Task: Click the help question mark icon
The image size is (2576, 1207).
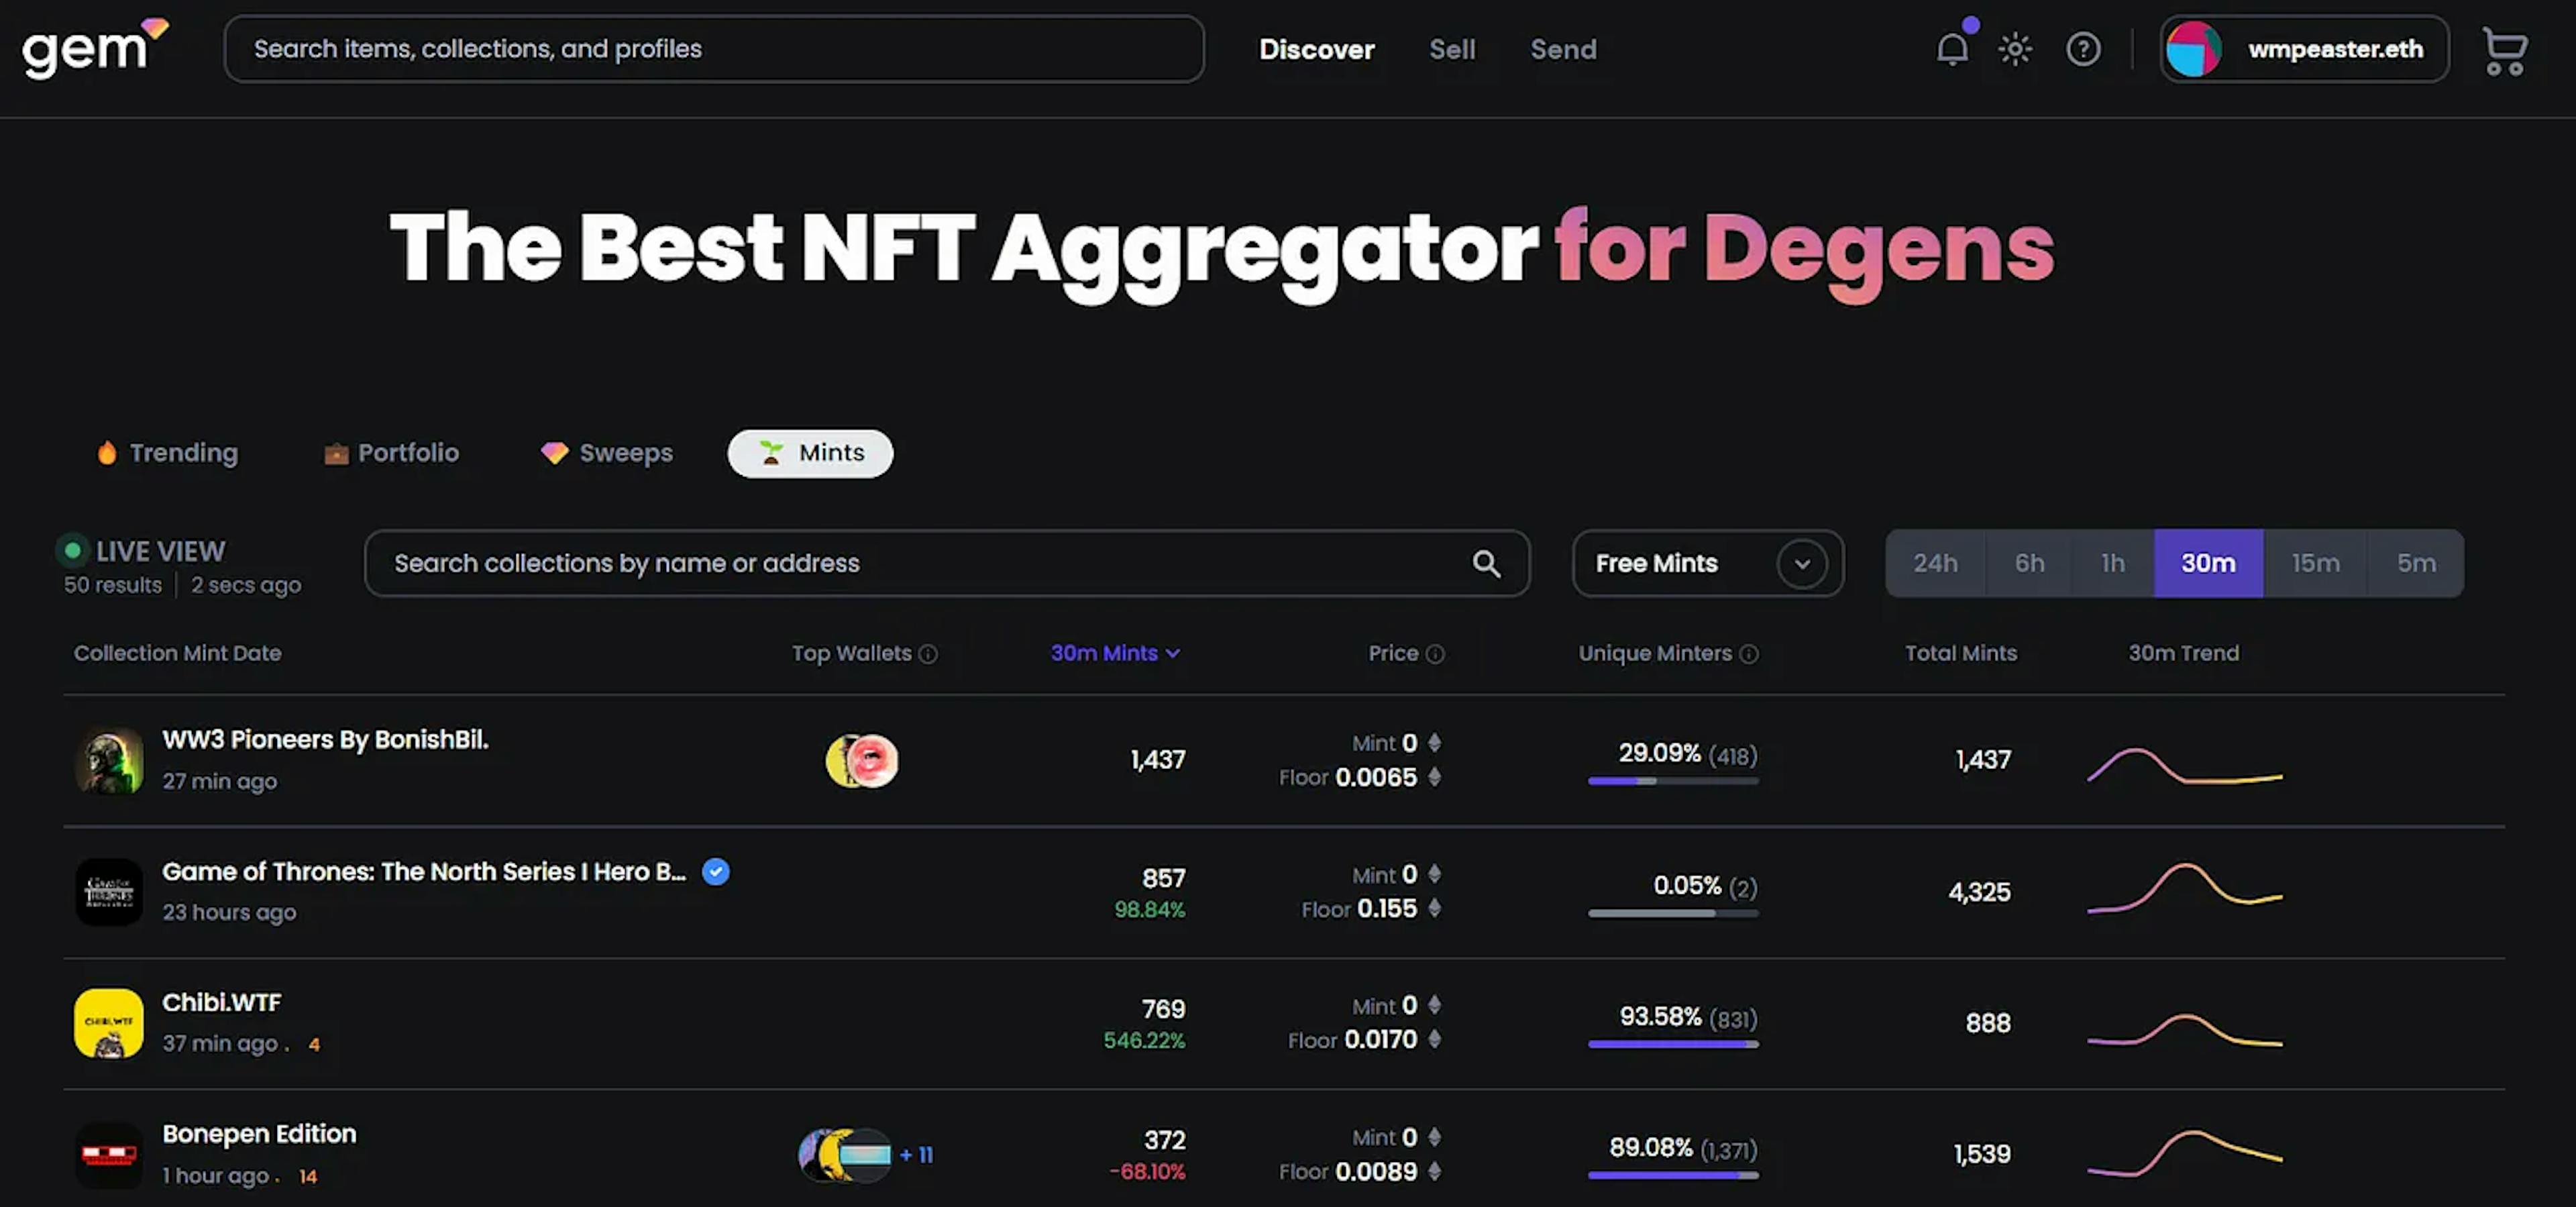Action: tap(2083, 48)
